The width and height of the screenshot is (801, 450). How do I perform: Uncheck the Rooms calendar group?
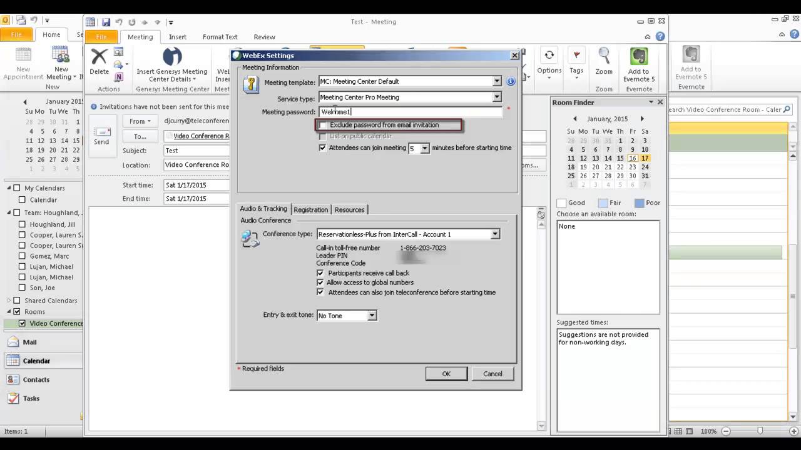click(17, 312)
